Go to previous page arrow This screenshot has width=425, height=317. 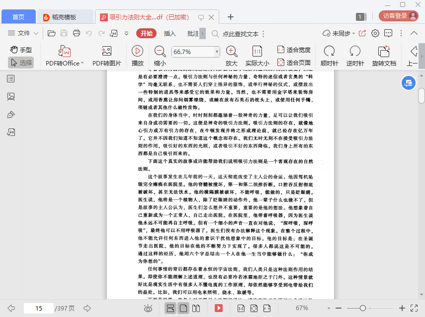(11, 308)
